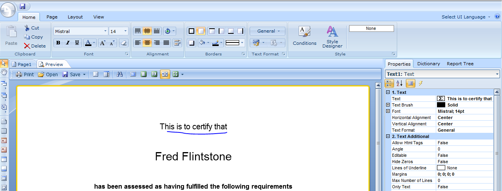Justify text with the justify icon
The image size is (502, 191).
(166, 43)
